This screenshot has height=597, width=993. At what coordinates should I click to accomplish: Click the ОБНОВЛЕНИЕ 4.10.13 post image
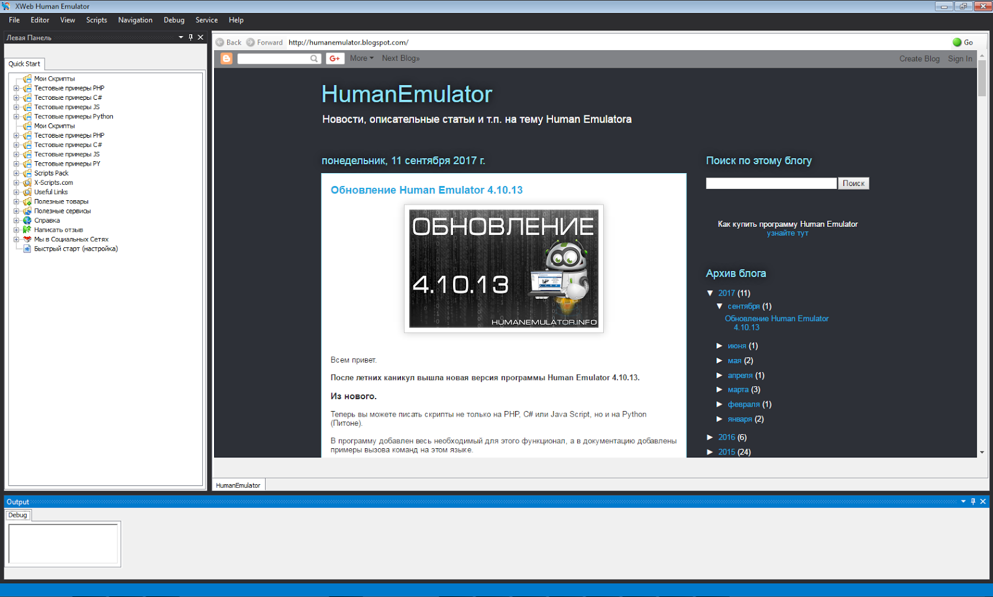pos(504,268)
